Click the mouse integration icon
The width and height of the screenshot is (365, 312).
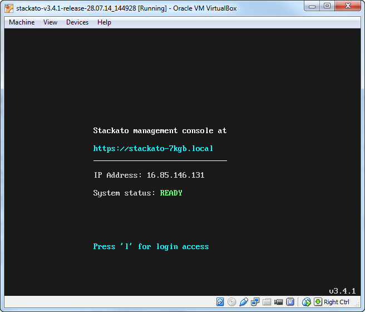click(307, 302)
